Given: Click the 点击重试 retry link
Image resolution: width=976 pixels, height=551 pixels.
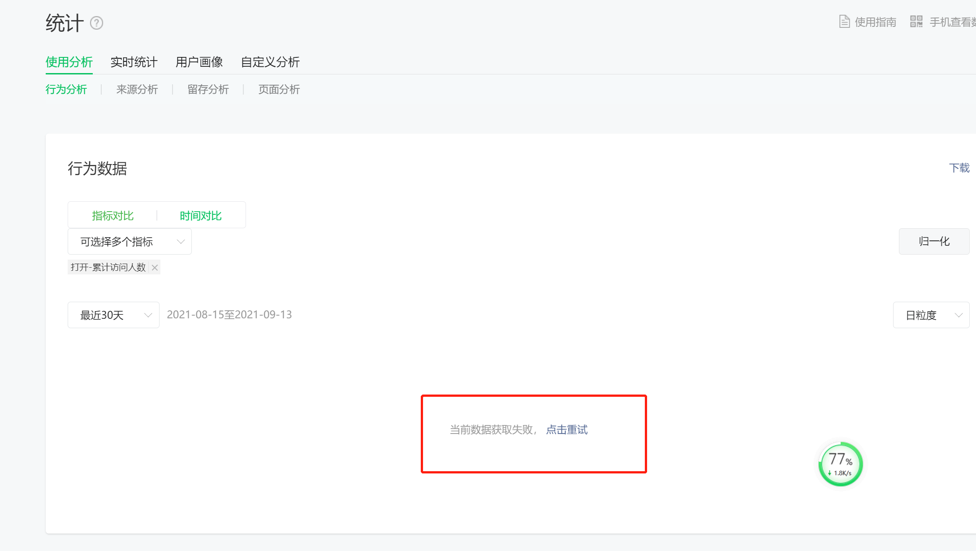Looking at the screenshot, I should (566, 430).
